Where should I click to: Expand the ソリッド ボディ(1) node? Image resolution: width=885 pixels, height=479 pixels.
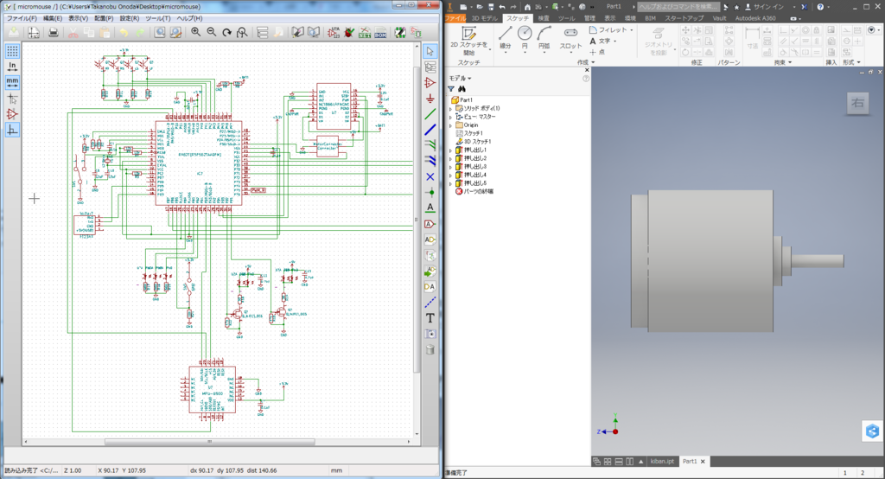point(450,108)
